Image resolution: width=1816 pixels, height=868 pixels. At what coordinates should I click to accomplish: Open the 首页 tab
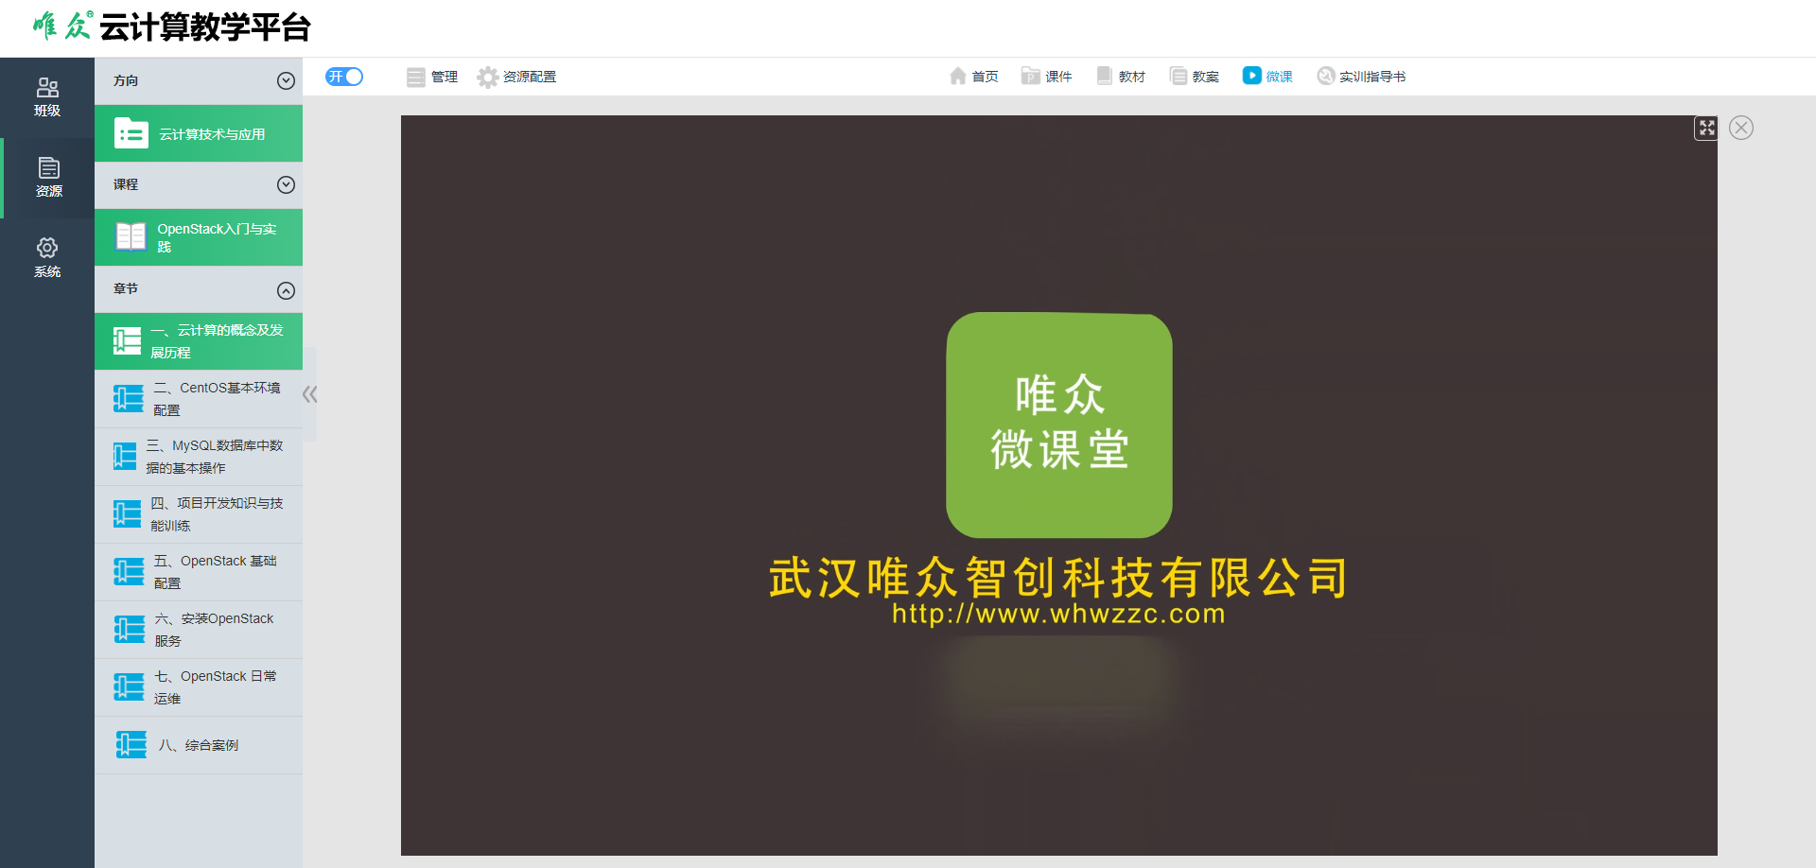(x=973, y=76)
